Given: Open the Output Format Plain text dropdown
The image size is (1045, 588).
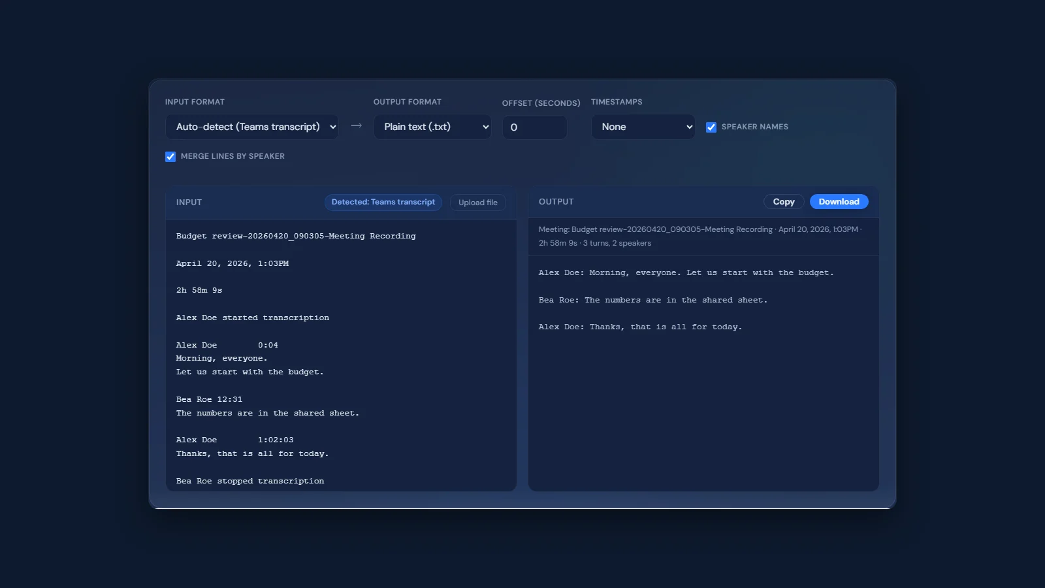Looking at the screenshot, I should point(432,127).
